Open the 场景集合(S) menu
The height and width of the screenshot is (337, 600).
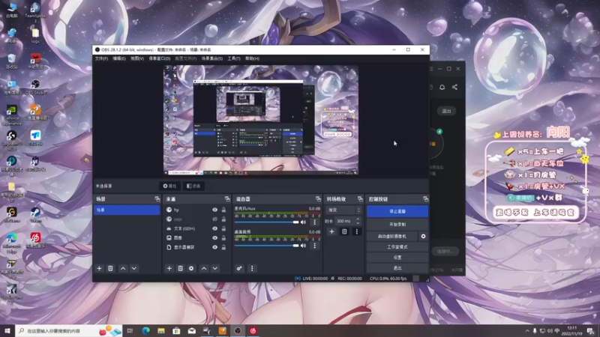coord(212,58)
